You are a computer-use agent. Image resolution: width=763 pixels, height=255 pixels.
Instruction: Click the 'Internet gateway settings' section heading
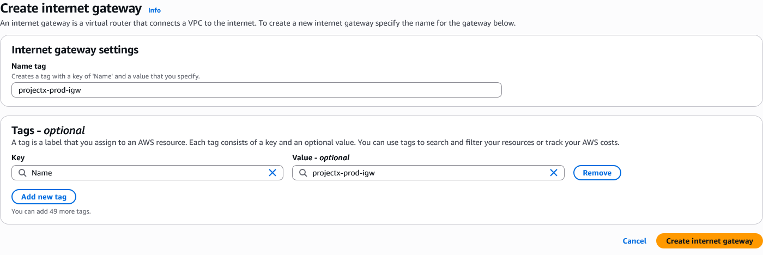point(75,50)
